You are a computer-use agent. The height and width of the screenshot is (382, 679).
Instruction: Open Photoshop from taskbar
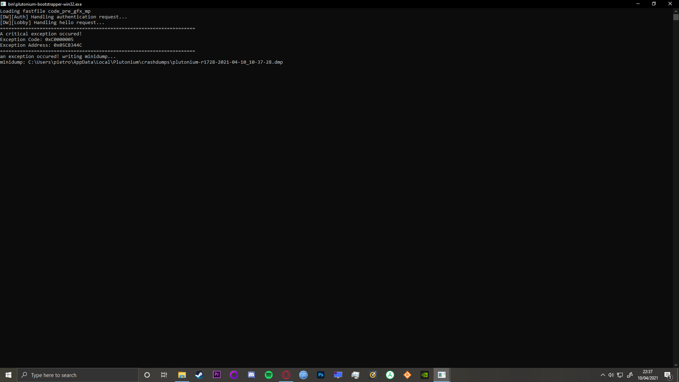[x=321, y=375]
